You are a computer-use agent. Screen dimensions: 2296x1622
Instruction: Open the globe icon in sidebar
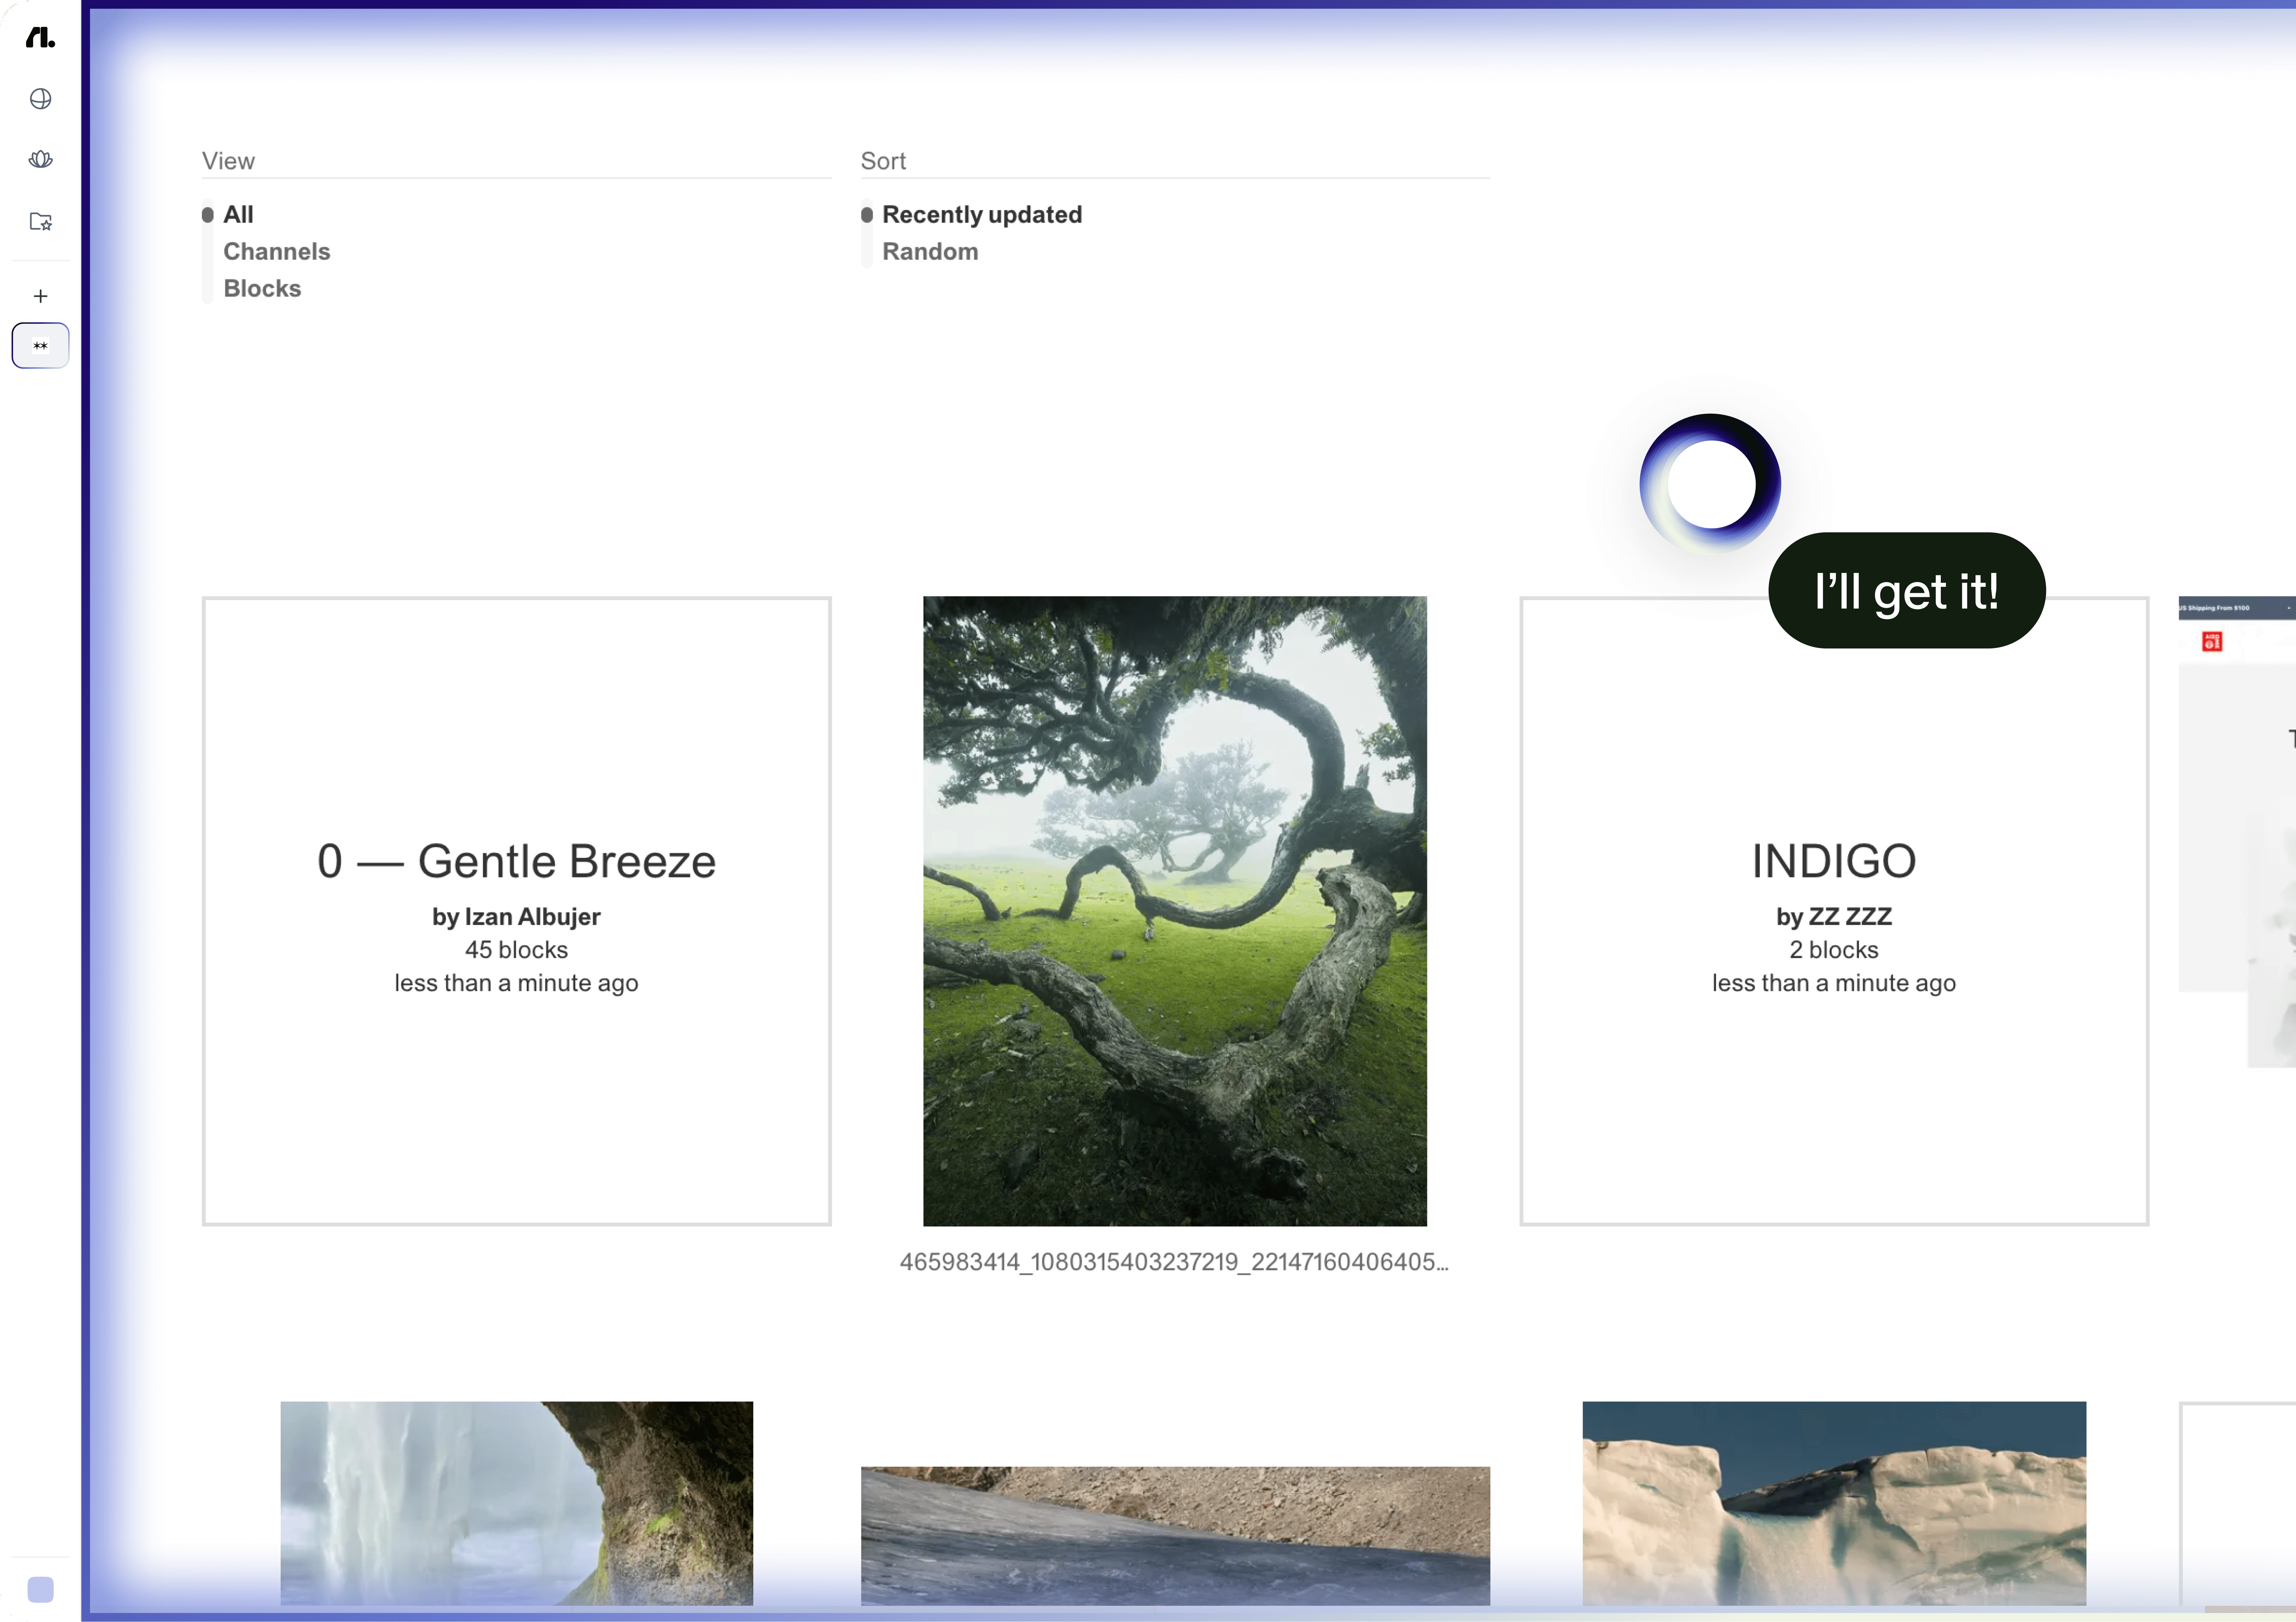40,99
